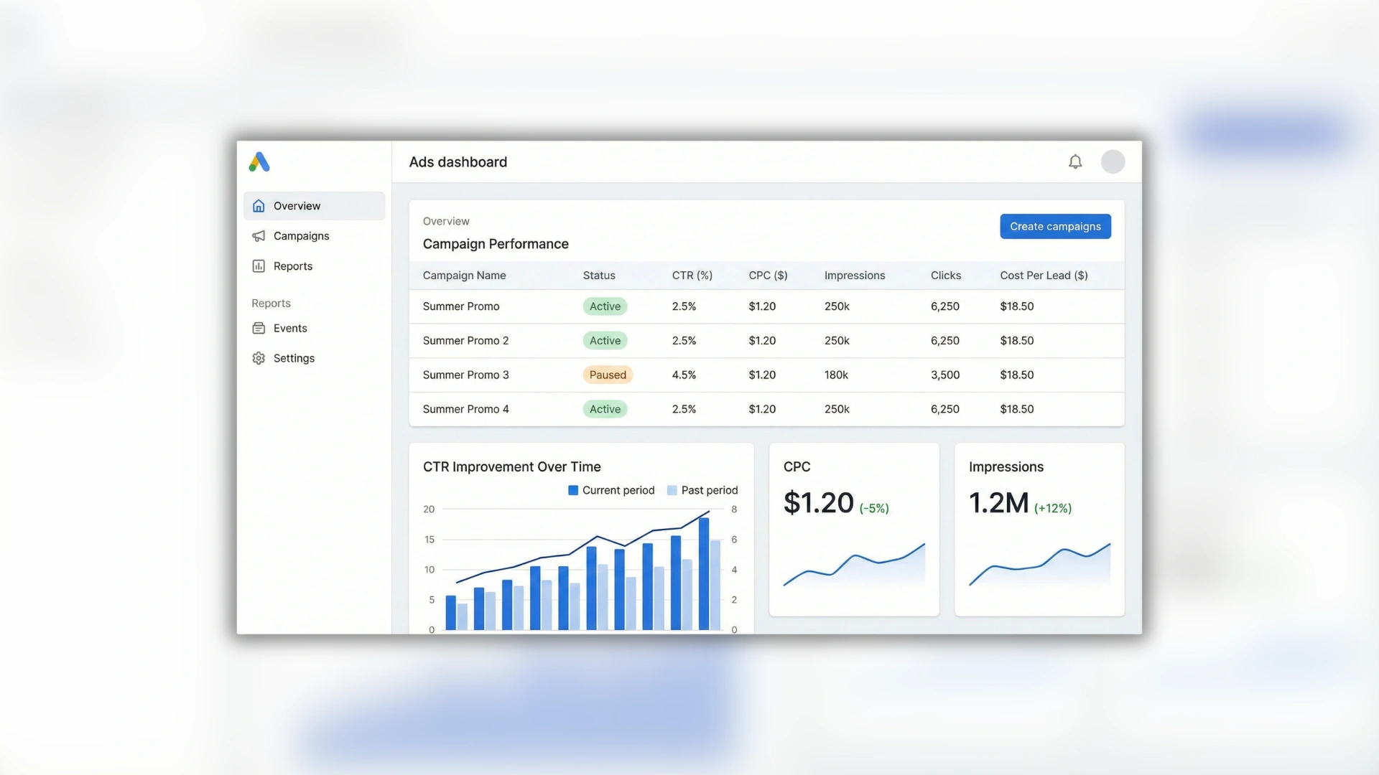Open Settings using the gear icon
Viewport: 1379px width, 775px height.
point(259,357)
